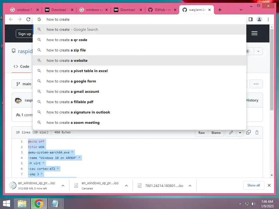
Task: Choose suggestion 'how to create a qr code'
Action: click(x=139, y=40)
